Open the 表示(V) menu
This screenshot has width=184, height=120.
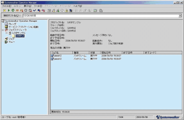[27, 6]
